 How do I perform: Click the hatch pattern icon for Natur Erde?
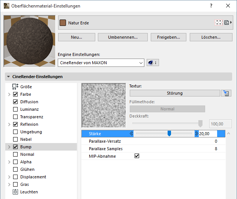219,23
